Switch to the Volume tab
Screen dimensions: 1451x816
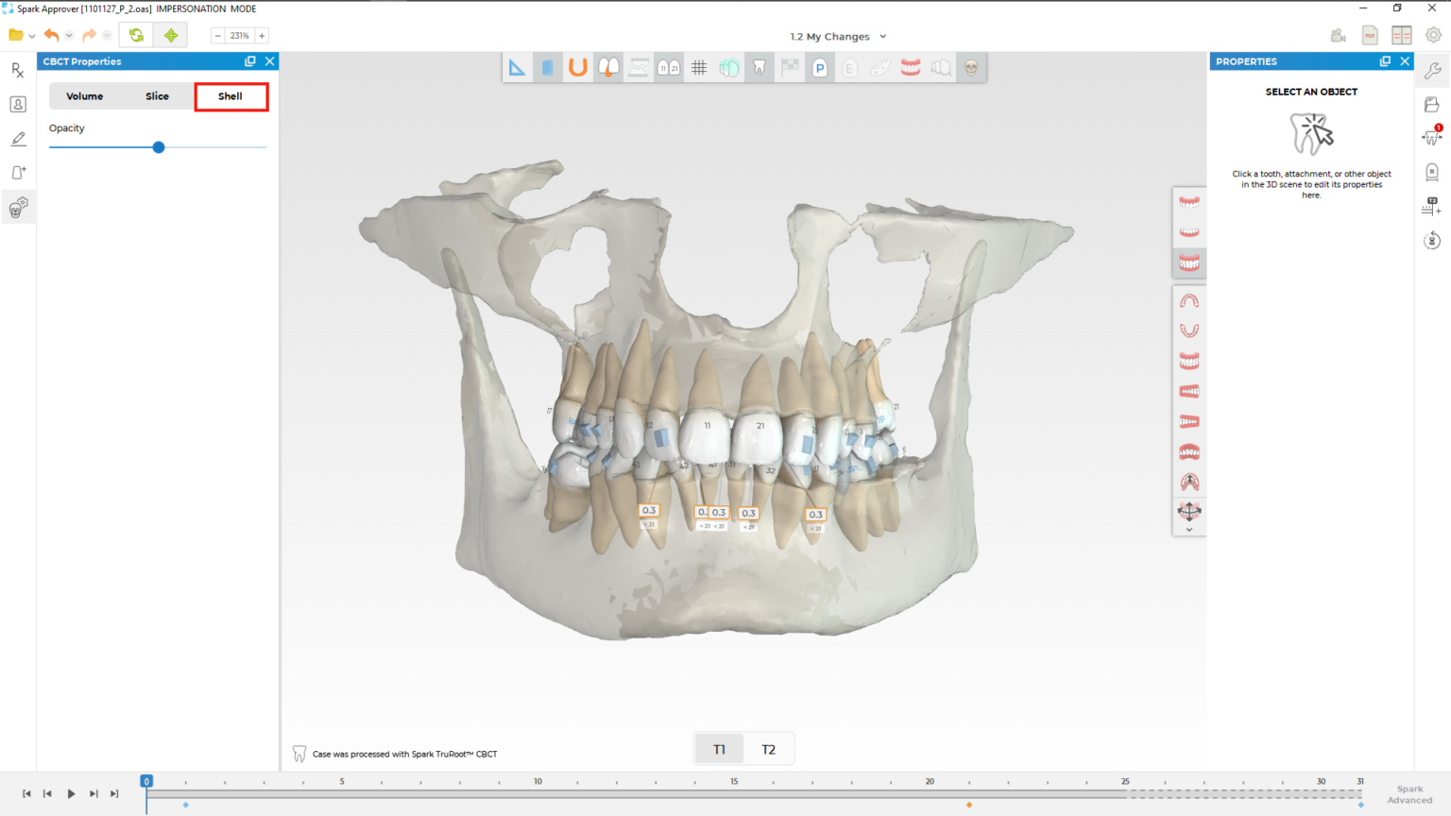(84, 95)
